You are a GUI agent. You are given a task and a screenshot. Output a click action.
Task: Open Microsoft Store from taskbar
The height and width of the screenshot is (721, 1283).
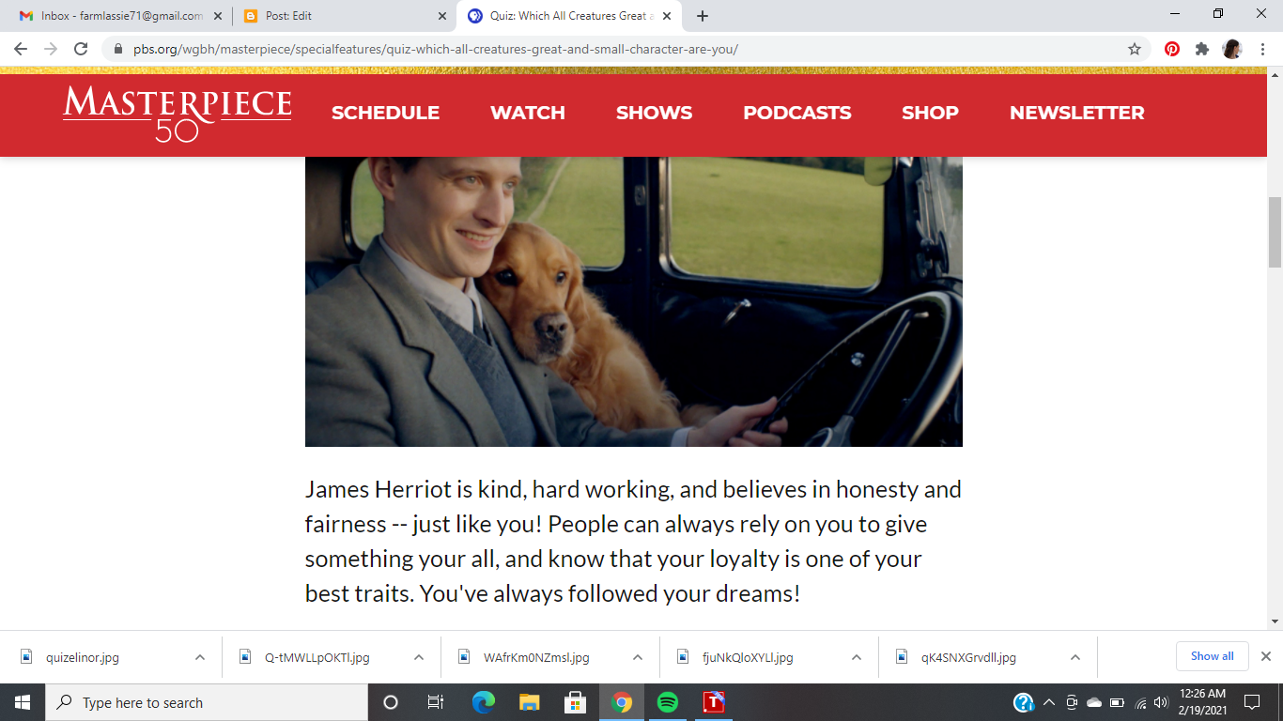coord(575,702)
